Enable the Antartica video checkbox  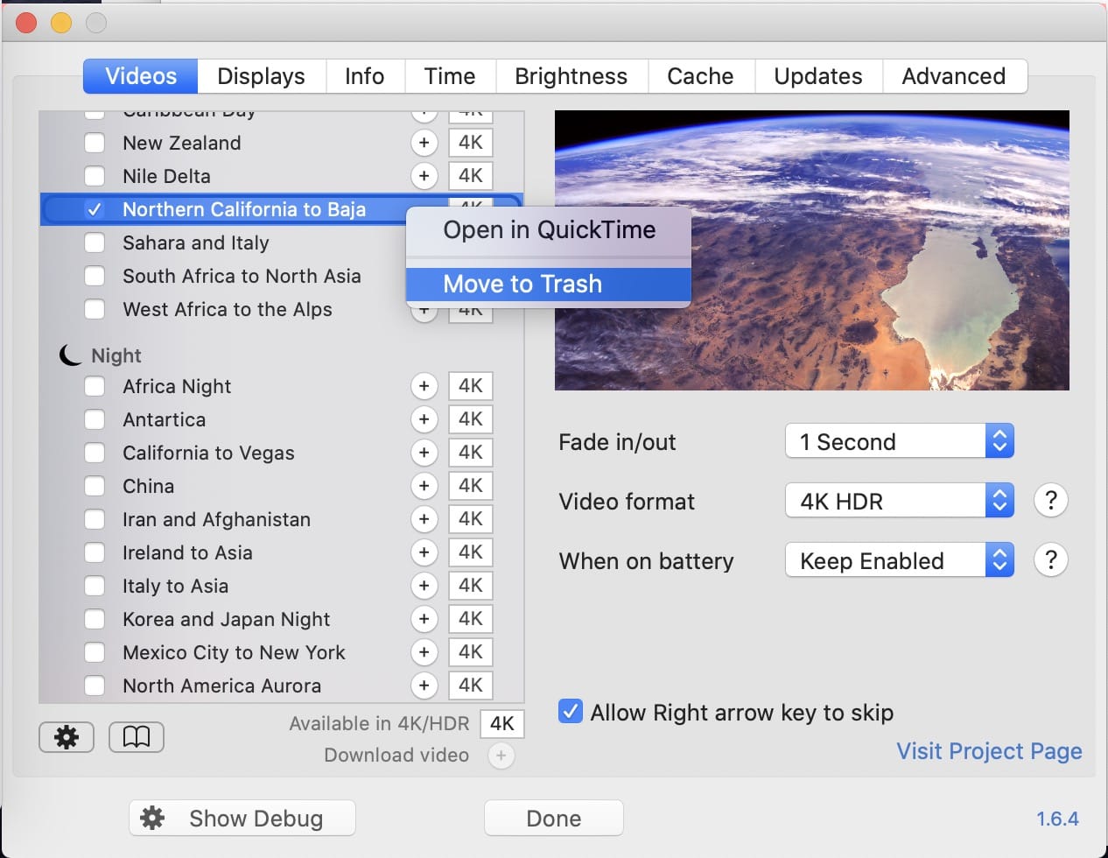[x=95, y=419]
